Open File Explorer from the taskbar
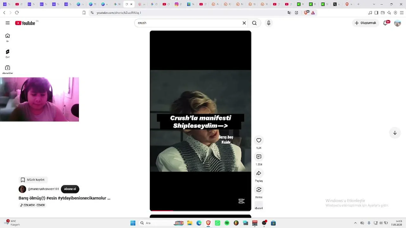Screen dimensions: 406x228 click(190, 223)
